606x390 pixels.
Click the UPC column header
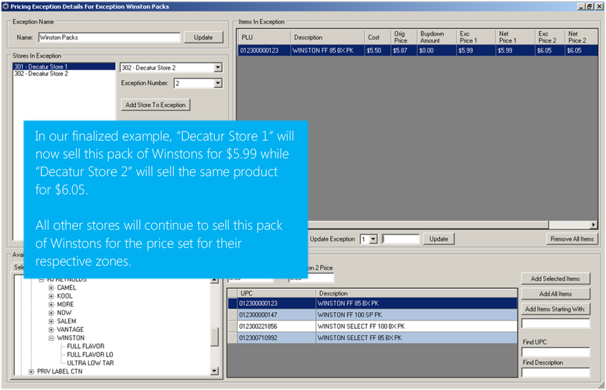point(277,294)
